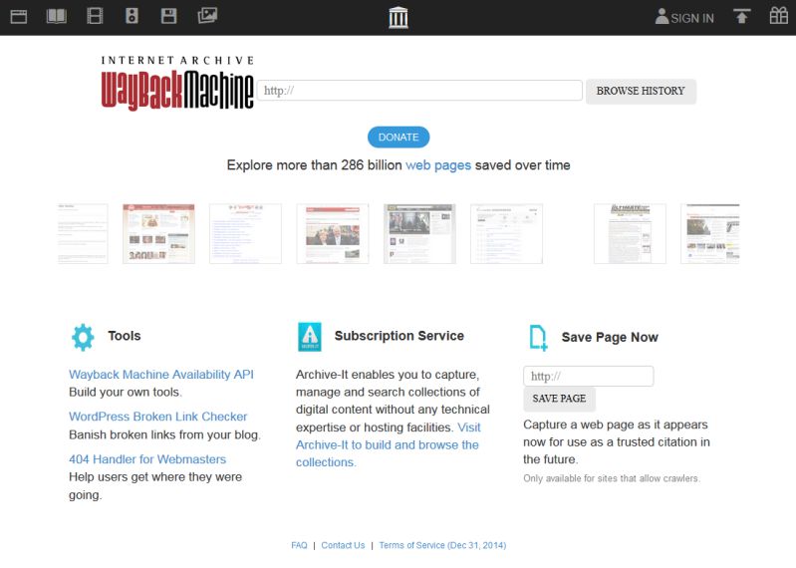This screenshot has height=568, width=796.
Task: Click SIGN IN in top bar
Action: coord(684,17)
